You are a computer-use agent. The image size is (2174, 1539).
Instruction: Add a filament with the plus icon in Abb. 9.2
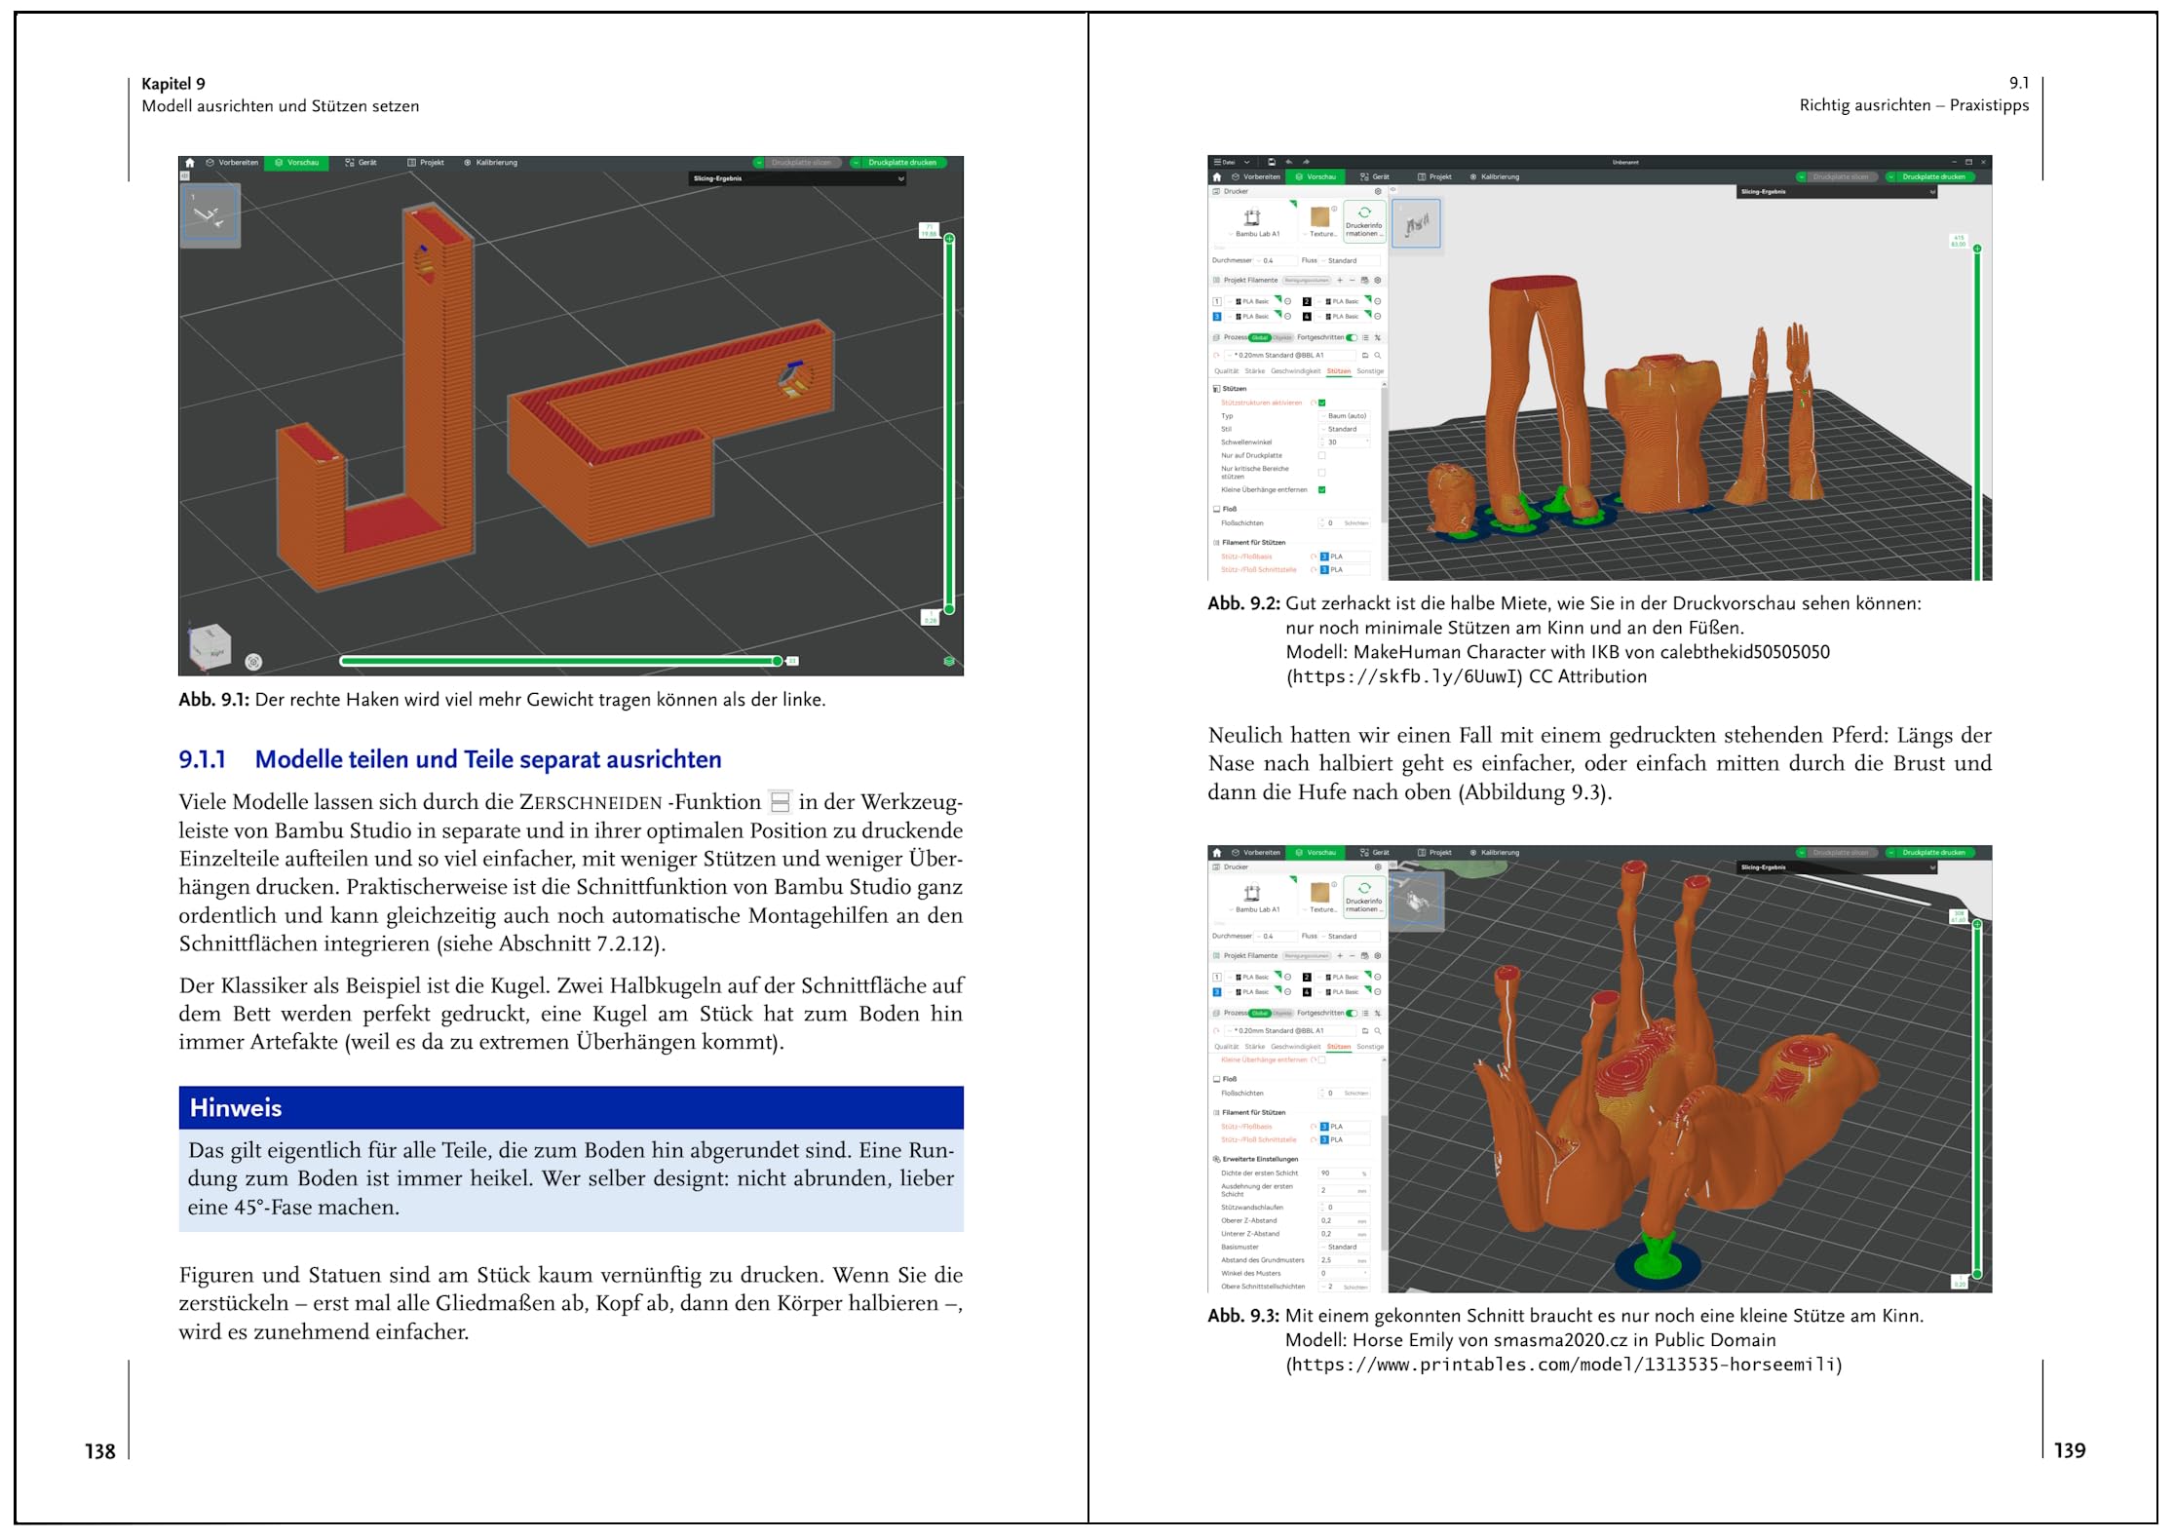tap(1339, 281)
